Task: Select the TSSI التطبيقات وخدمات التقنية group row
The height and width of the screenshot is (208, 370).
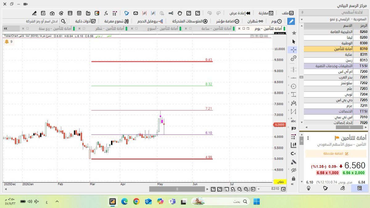Action: pyautogui.click(x=336, y=66)
